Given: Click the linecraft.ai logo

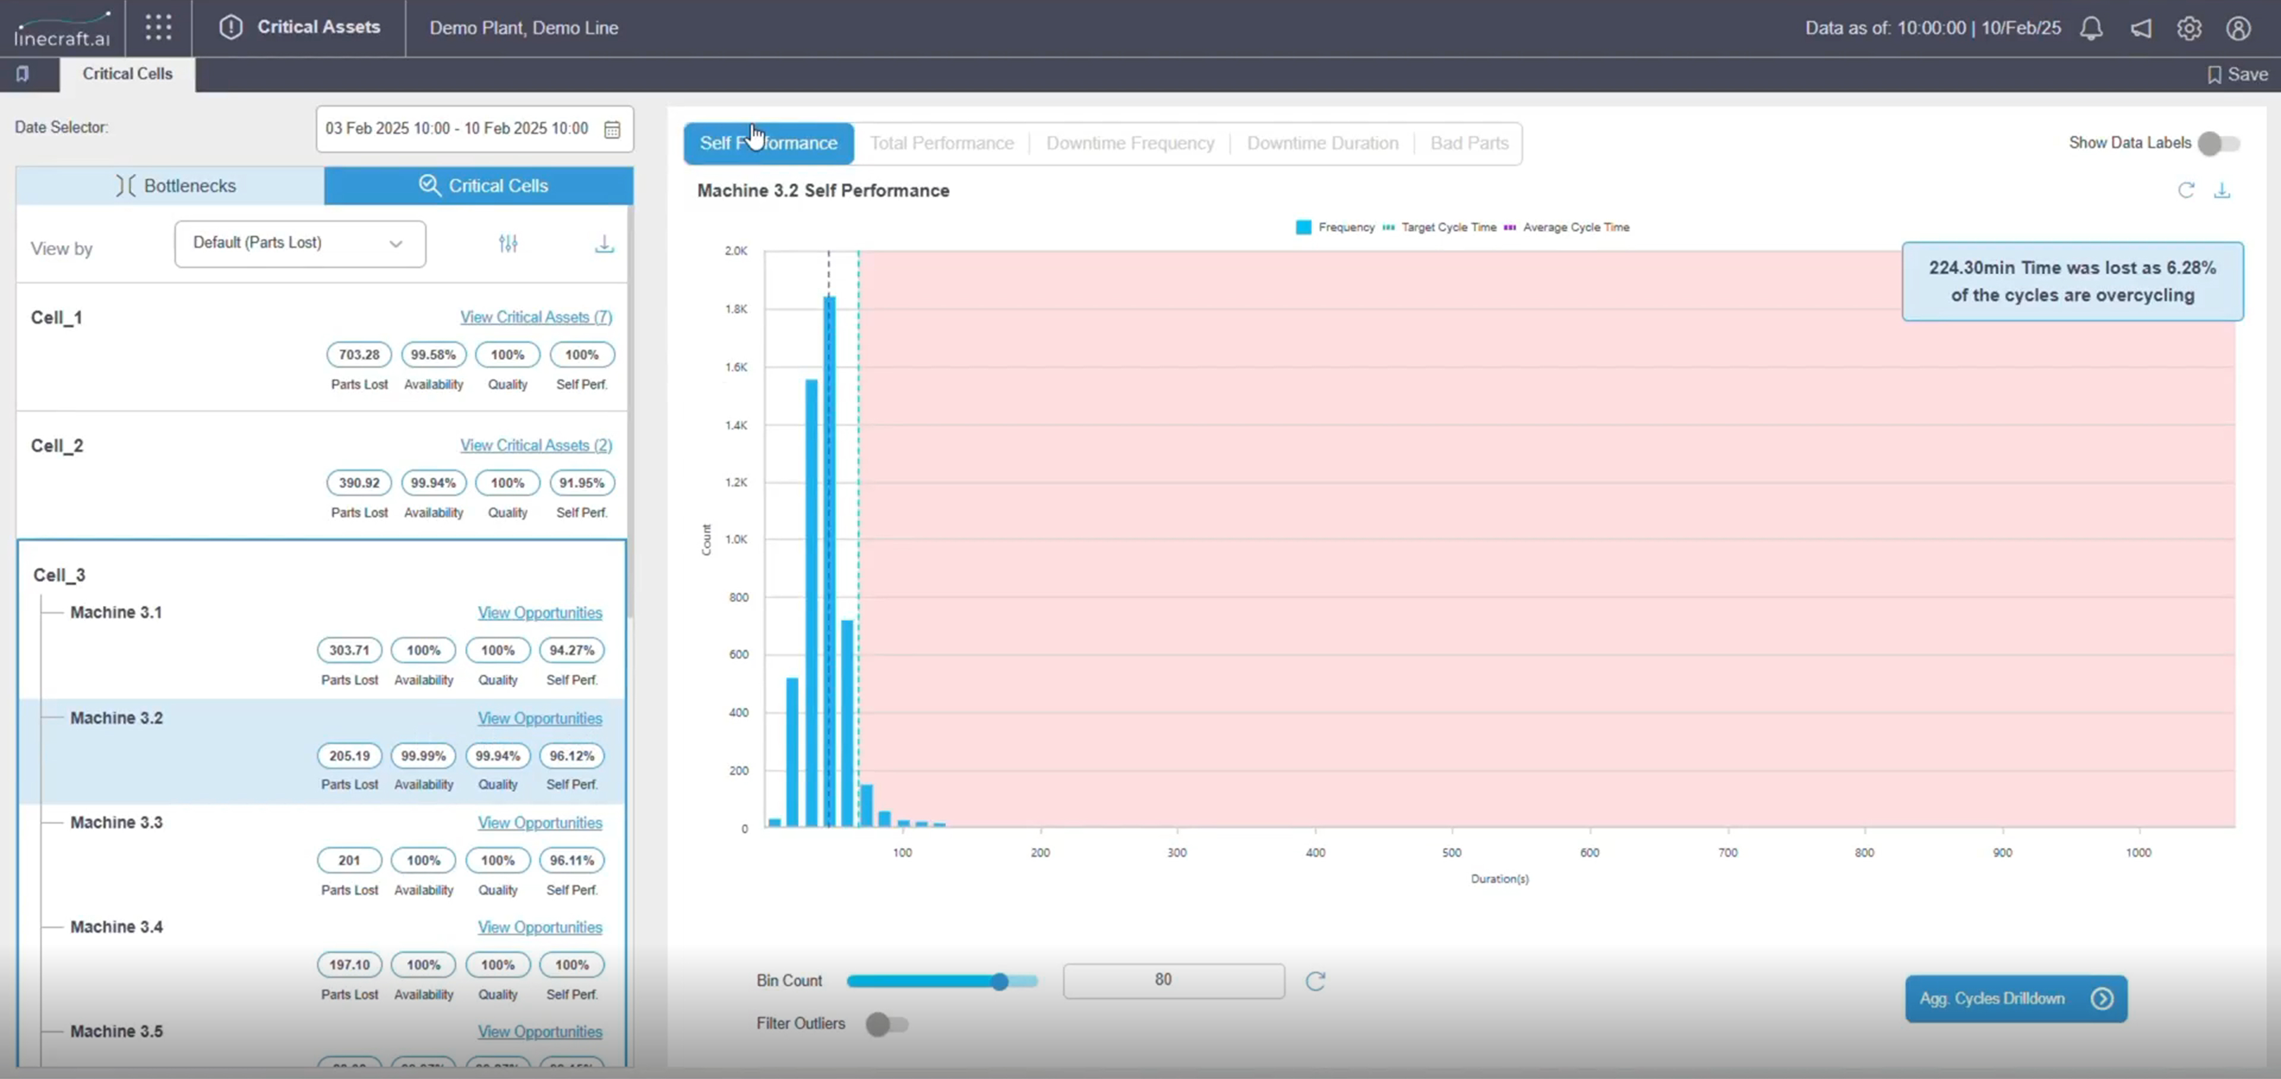Looking at the screenshot, I should tap(62, 29).
